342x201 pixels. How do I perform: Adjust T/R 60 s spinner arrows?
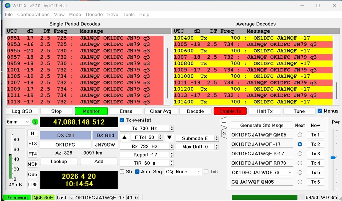pyautogui.click(x=172, y=163)
